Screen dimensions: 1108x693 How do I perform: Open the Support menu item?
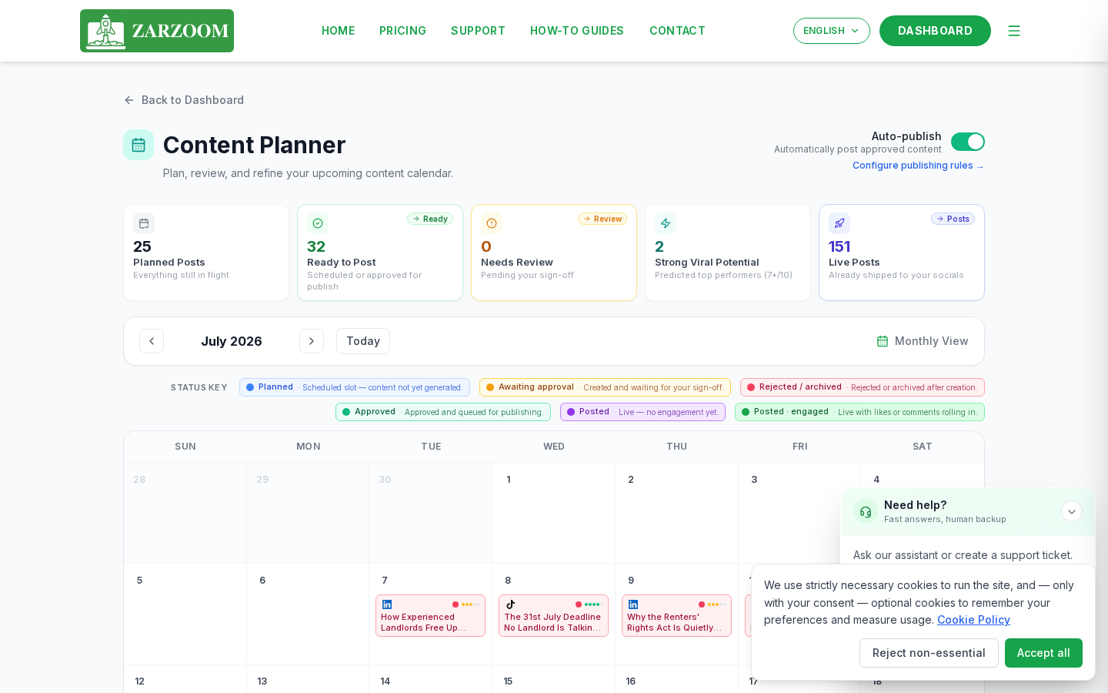click(x=478, y=31)
